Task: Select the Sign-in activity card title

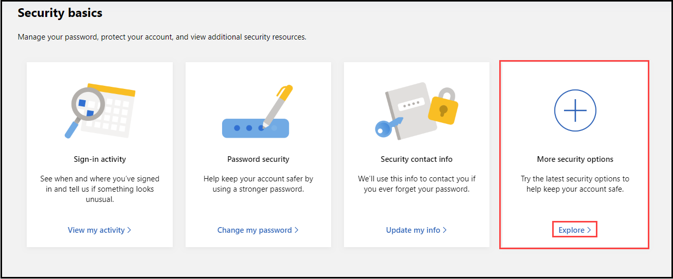Action: tap(100, 159)
